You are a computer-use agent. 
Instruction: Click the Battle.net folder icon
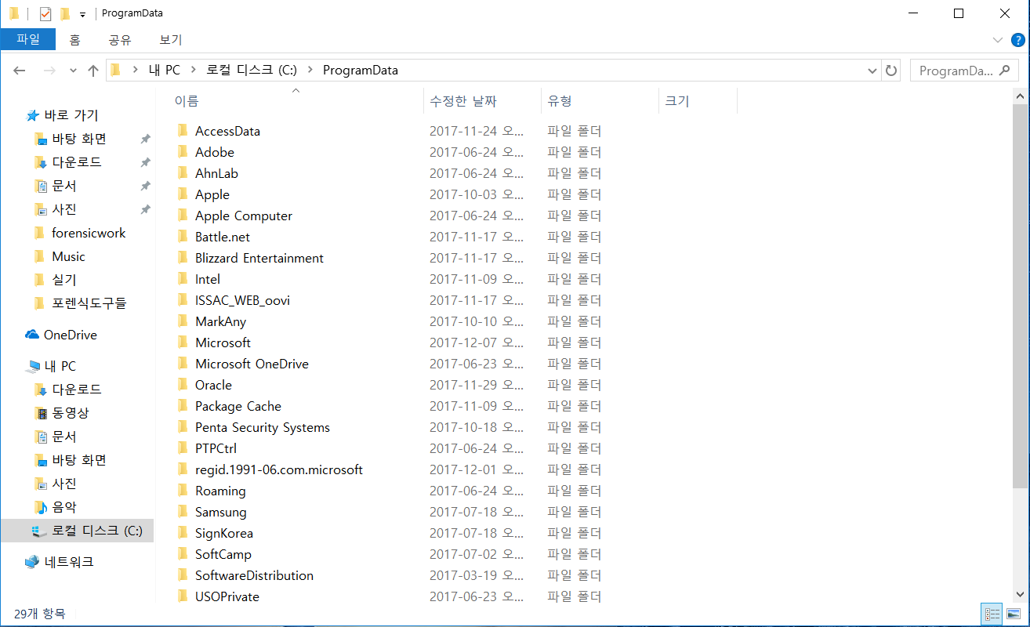183,236
